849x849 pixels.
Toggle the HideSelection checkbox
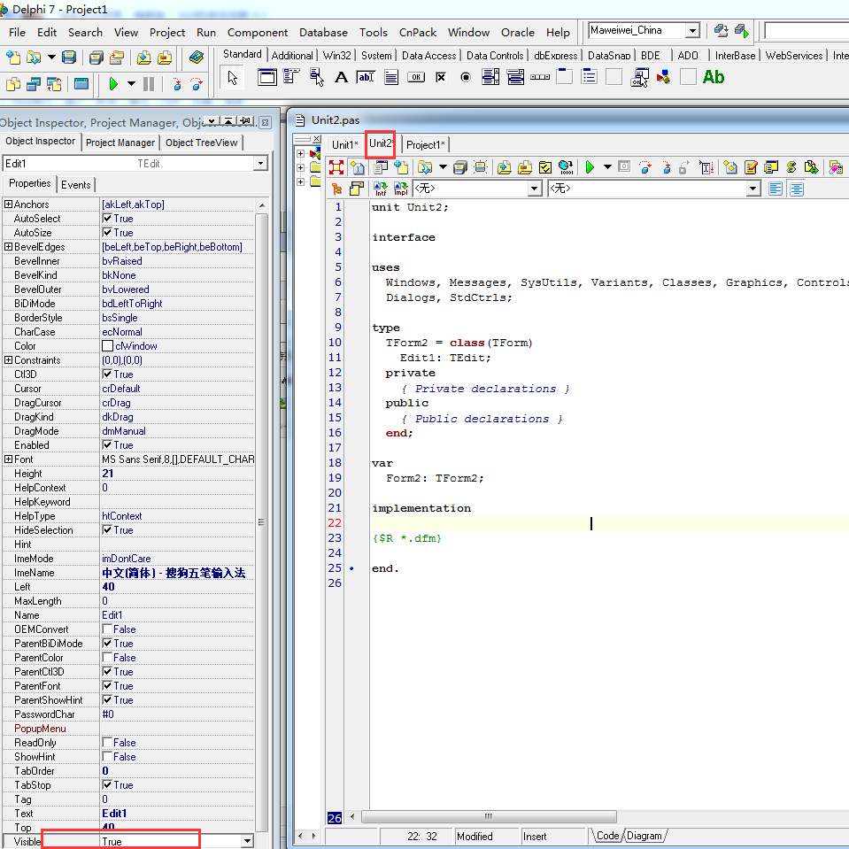[x=107, y=530]
